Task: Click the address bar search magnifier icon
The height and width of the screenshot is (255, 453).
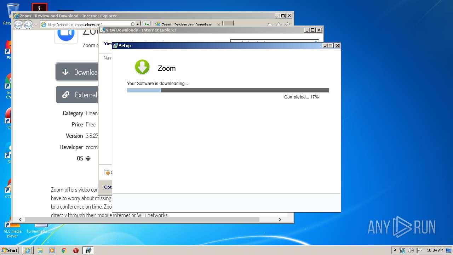Action: 133,24
